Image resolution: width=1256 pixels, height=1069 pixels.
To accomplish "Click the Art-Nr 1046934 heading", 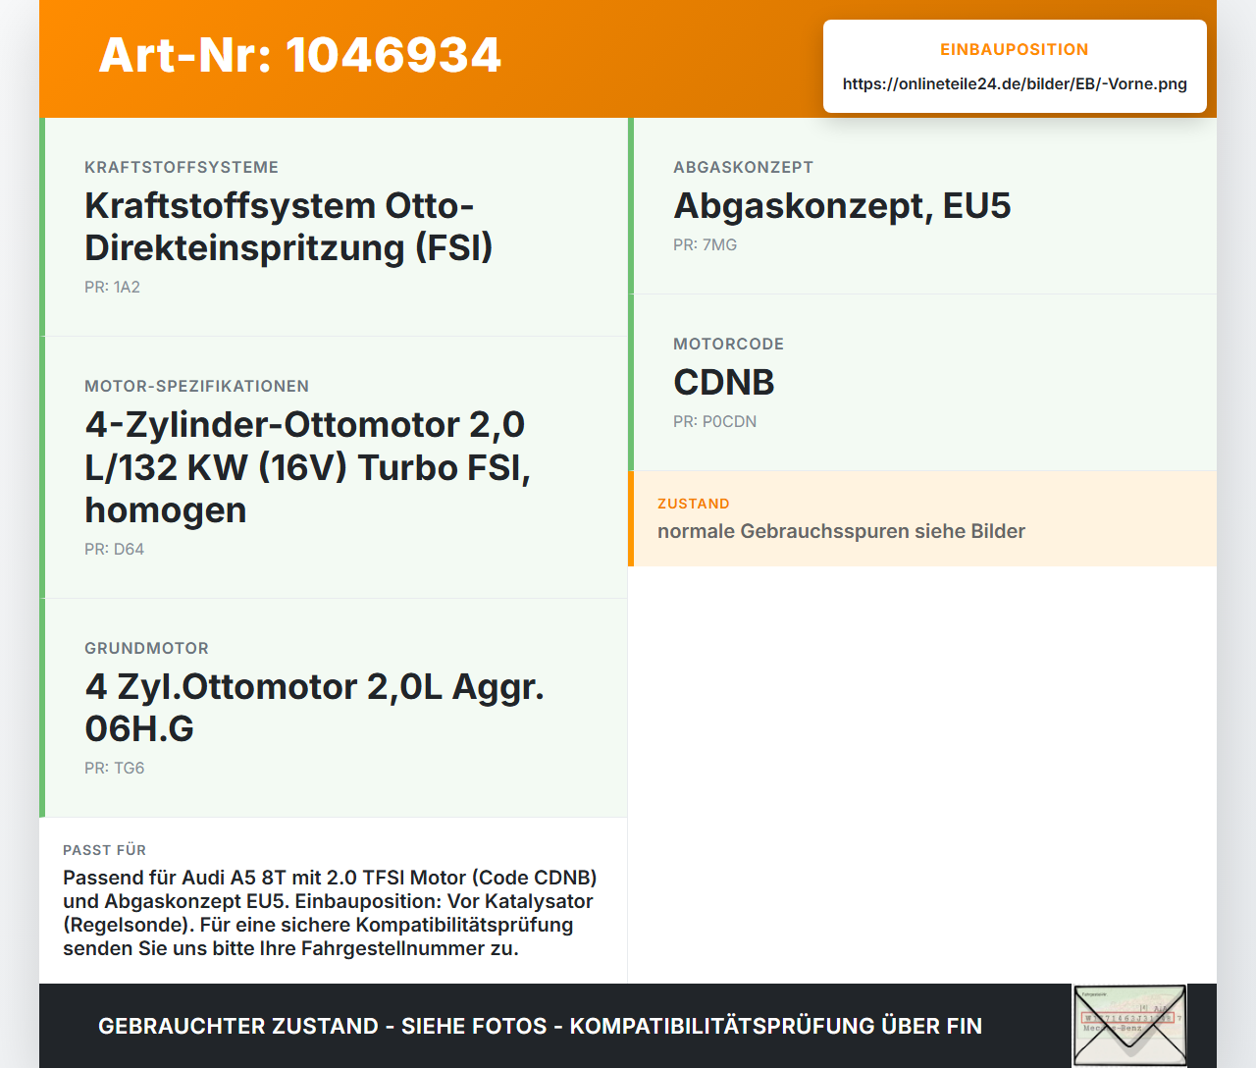I will click(300, 55).
